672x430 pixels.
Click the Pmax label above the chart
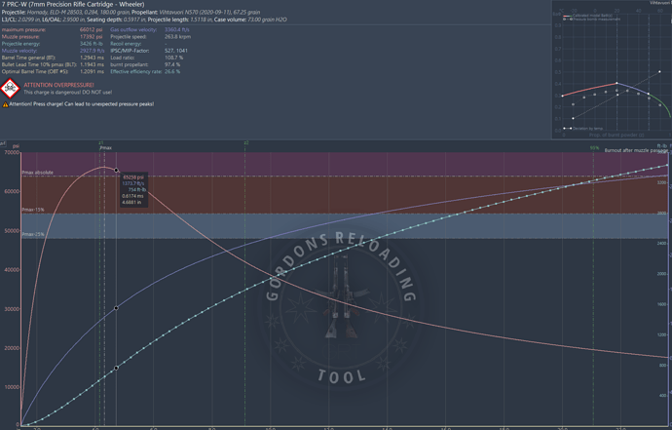[x=105, y=147]
